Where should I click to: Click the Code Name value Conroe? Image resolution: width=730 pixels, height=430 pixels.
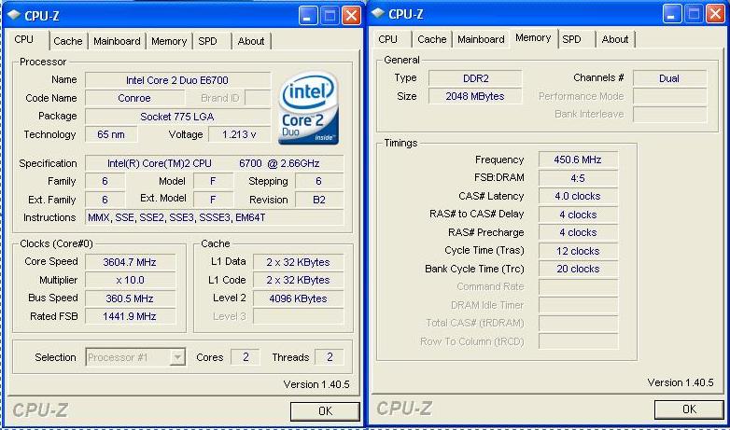coord(134,98)
